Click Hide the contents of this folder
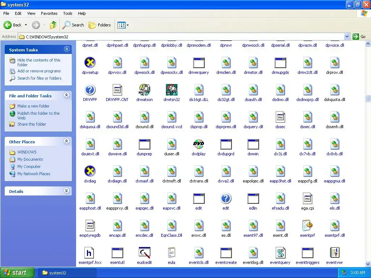 tap(39, 62)
